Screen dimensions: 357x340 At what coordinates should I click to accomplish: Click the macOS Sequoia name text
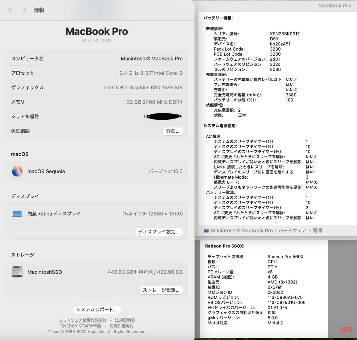coord(46,171)
